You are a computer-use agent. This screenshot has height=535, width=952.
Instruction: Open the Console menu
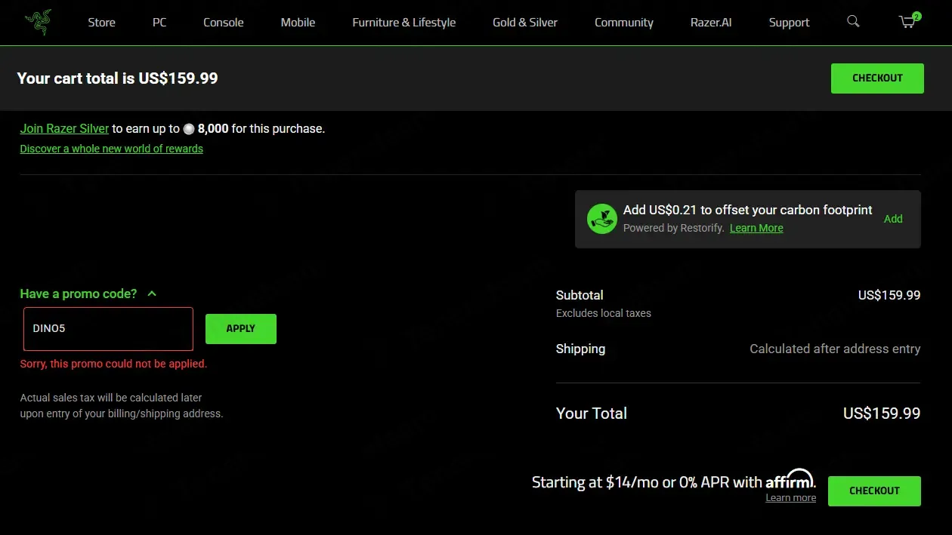pos(224,22)
